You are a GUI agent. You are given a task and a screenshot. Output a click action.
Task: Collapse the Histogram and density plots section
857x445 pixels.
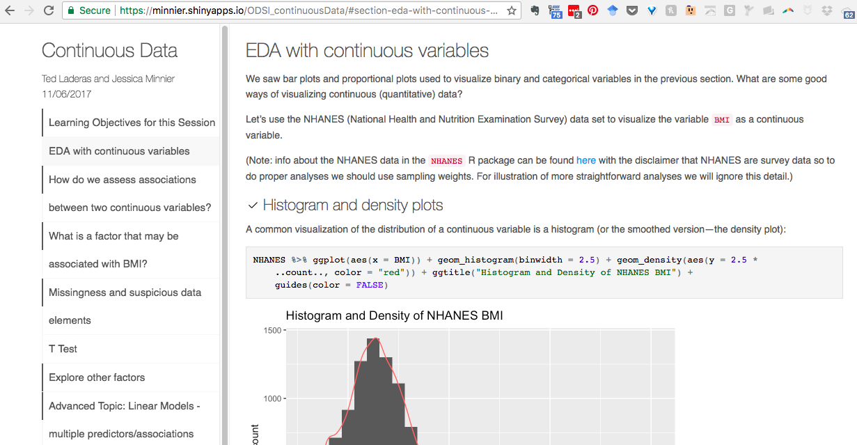(253, 205)
